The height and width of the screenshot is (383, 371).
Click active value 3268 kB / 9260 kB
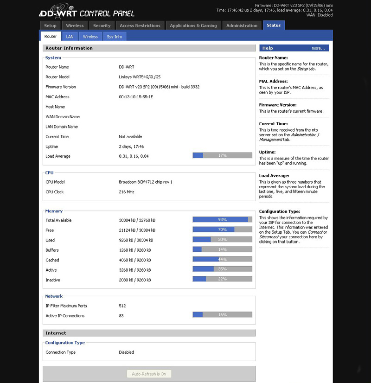tap(135, 270)
